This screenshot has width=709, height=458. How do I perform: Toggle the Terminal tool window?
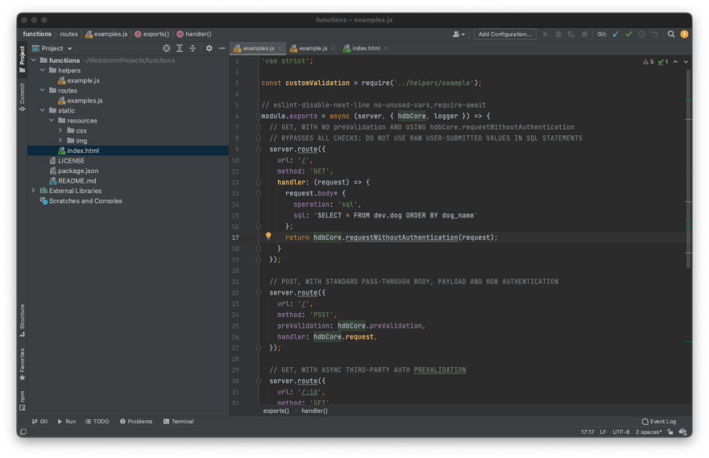pyautogui.click(x=178, y=421)
